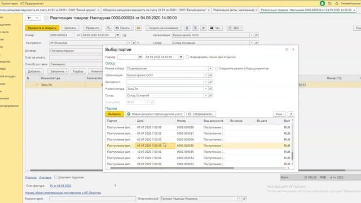Click the back navigation arrow
This screenshot has width=361, height=203.
pyautogui.click(x=29, y=17)
